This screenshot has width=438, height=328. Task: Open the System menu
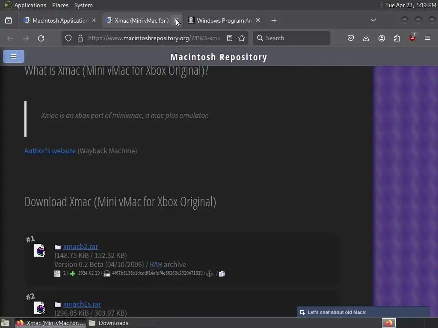[x=83, y=5]
